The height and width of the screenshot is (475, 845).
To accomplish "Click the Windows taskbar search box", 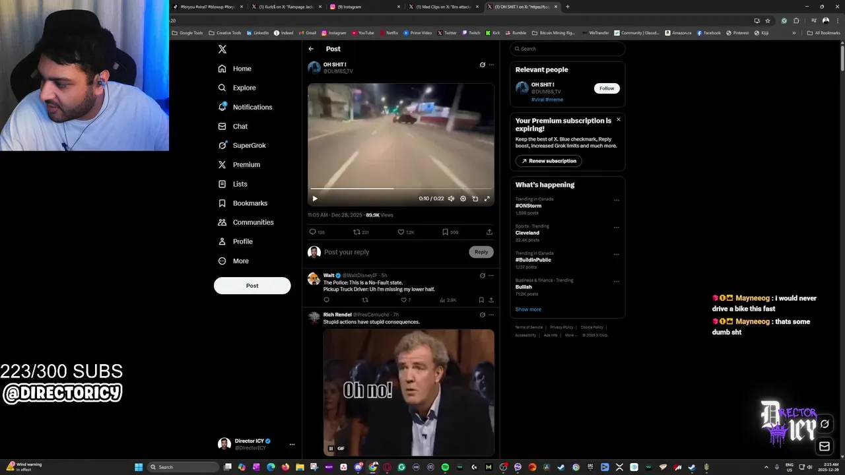I will point(183,467).
